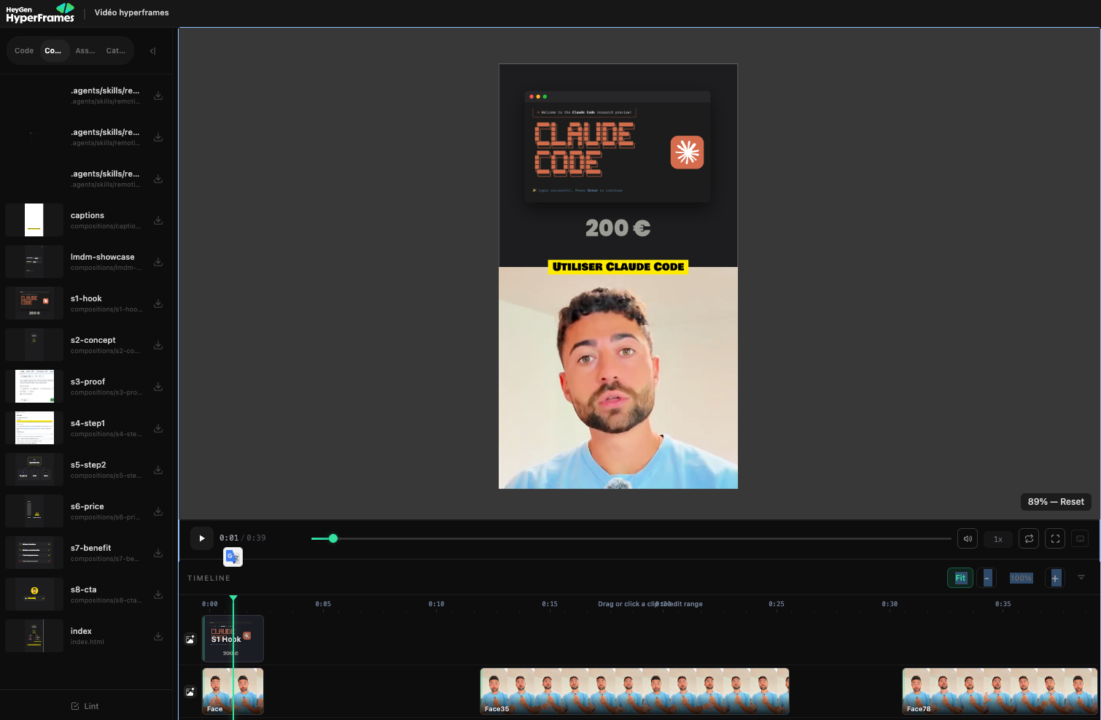The height and width of the screenshot is (720, 1101).
Task: Download the s3-proof composition
Action: [158, 387]
